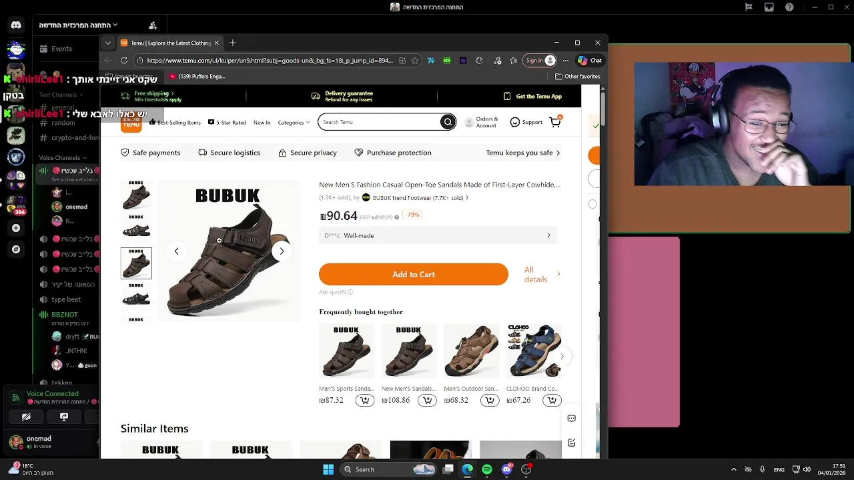Viewport: 854px width, 480px height.
Task: Open All details link
Action: (x=542, y=274)
